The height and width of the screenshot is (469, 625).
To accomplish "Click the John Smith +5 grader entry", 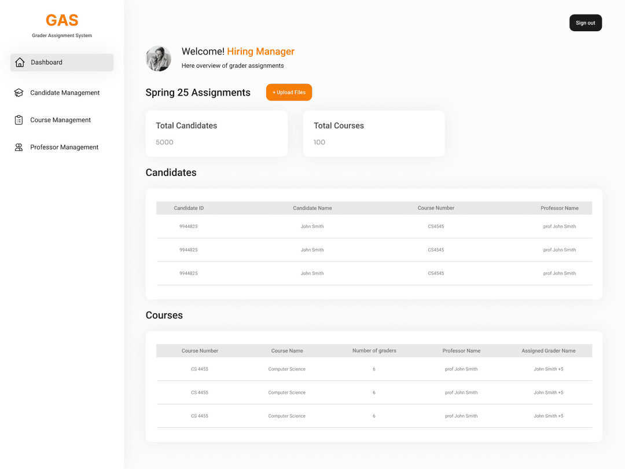I will pos(548,369).
